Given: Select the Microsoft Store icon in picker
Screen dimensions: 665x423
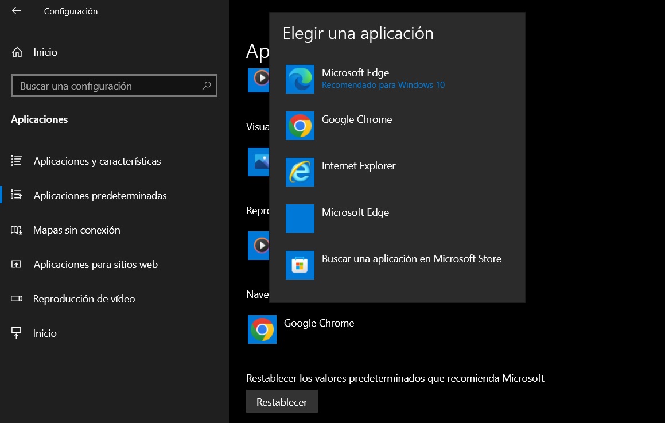Looking at the screenshot, I should [300, 265].
